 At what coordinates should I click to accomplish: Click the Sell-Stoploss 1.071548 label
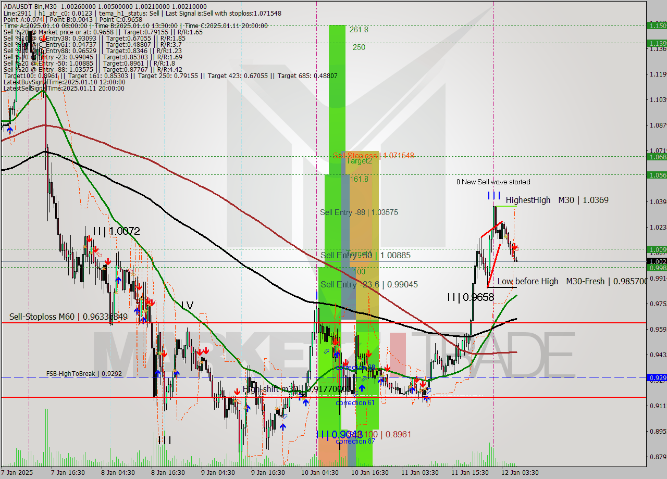pos(374,156)
